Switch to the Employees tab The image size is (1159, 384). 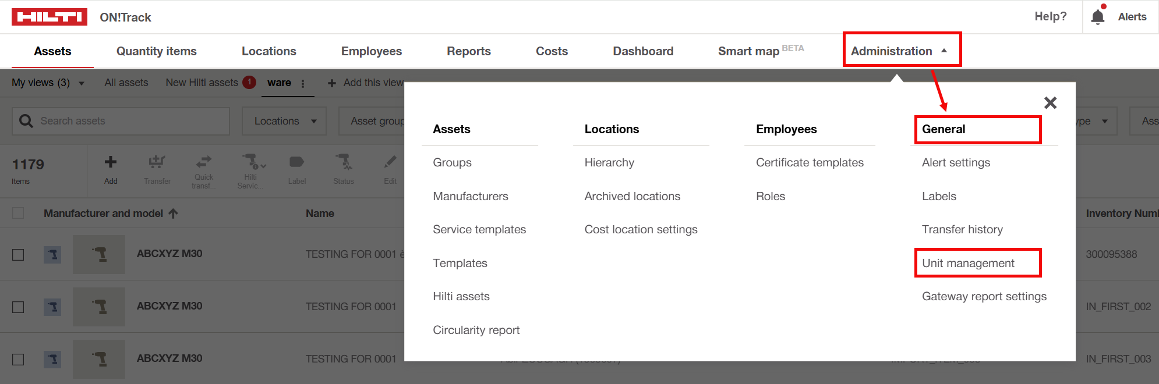tap(371, 51)
